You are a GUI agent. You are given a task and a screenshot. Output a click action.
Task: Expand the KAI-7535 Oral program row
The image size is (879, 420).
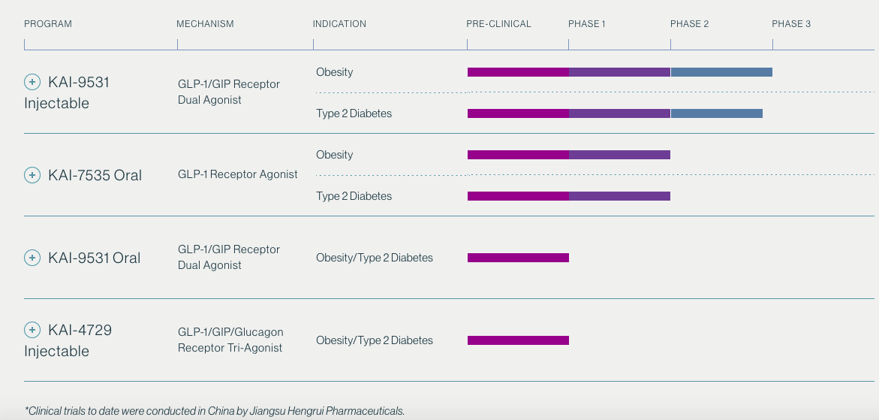95,175
